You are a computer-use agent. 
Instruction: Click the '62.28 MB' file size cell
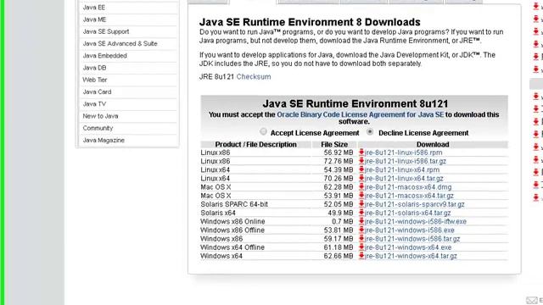(x=339, y=187)
